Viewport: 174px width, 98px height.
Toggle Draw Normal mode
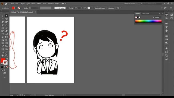pos(2,70)
